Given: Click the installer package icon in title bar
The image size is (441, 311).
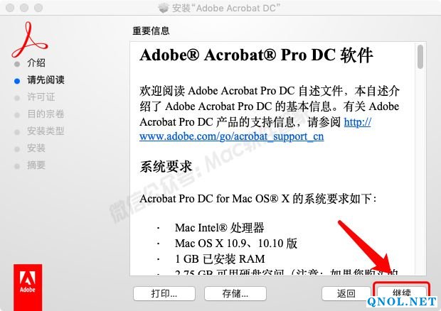Looking at the screenshot, I should [164, 8].
